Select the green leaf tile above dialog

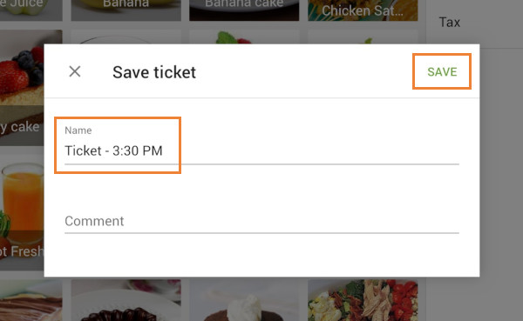click(x=363, y=37)
